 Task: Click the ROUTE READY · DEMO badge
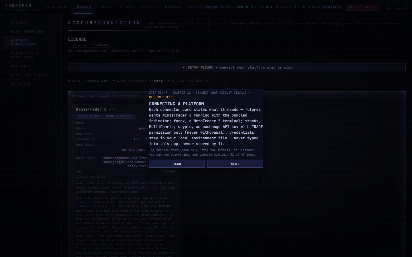tap(105, 116)
